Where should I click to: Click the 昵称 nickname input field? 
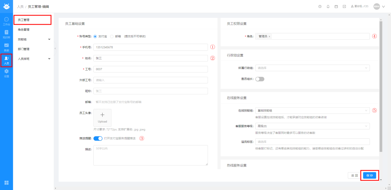pos(150,91)
